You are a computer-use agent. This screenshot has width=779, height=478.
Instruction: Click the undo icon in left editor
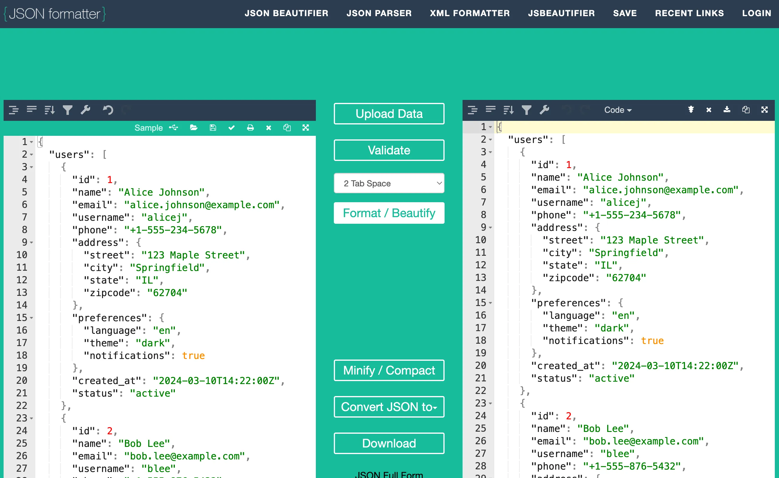pyautogui.click(x=108, y=110)
